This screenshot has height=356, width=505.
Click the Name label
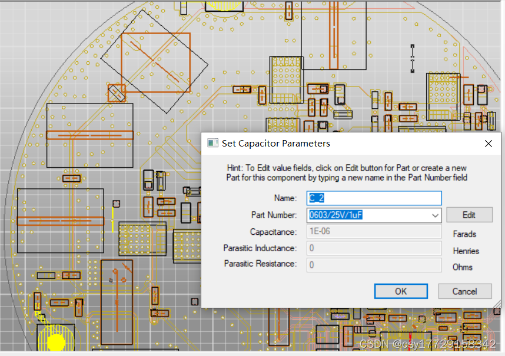tap(285, 198)
